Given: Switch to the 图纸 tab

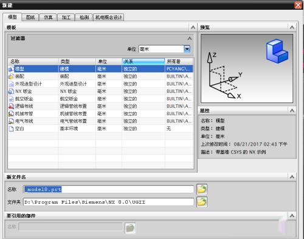Looking at the screenshot, I should 30,18.
